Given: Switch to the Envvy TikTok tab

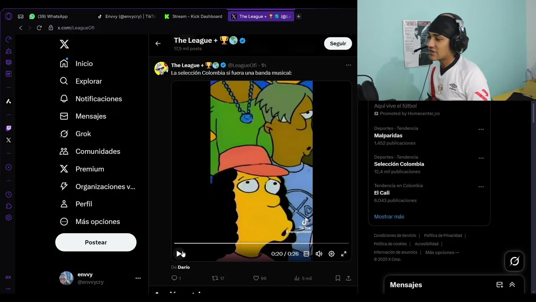Looking at the screenshot, I should pos(126,16).
